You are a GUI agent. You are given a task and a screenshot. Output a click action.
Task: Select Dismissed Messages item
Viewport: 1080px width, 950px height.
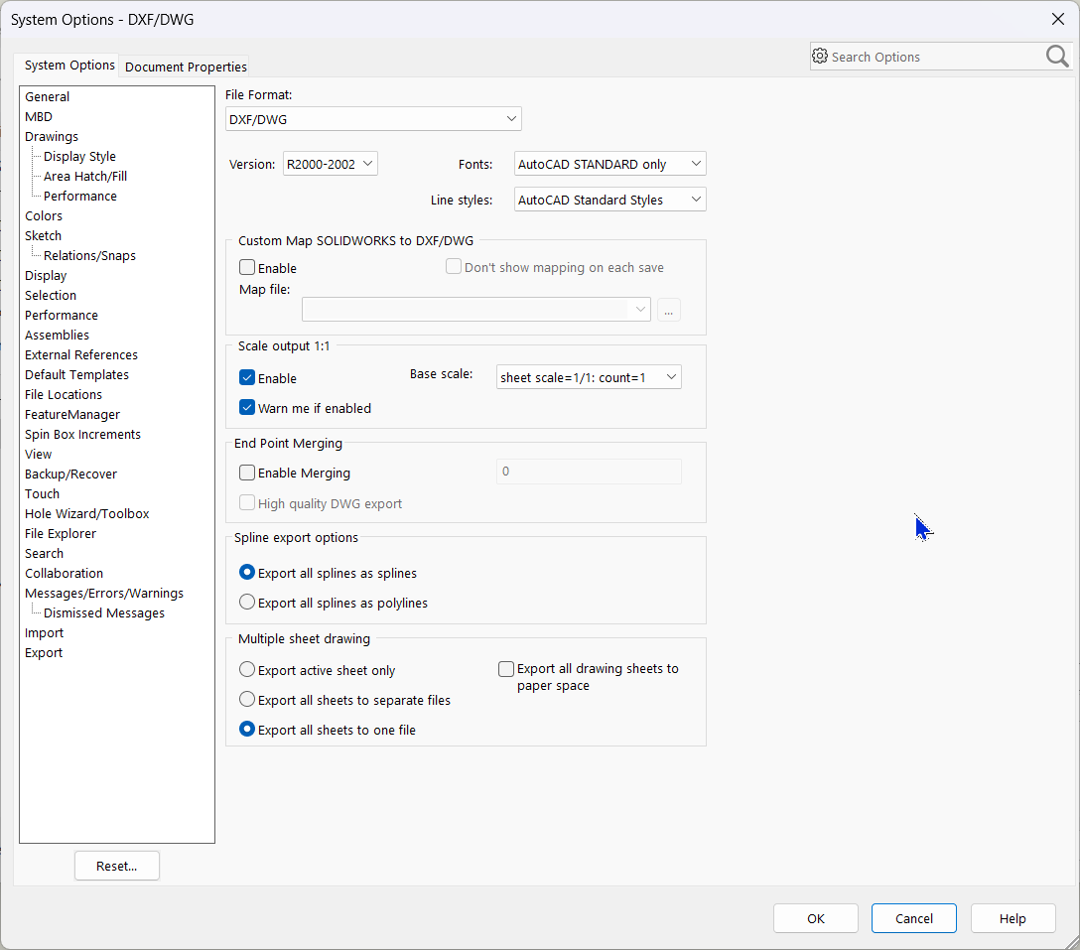click(104, 613)
